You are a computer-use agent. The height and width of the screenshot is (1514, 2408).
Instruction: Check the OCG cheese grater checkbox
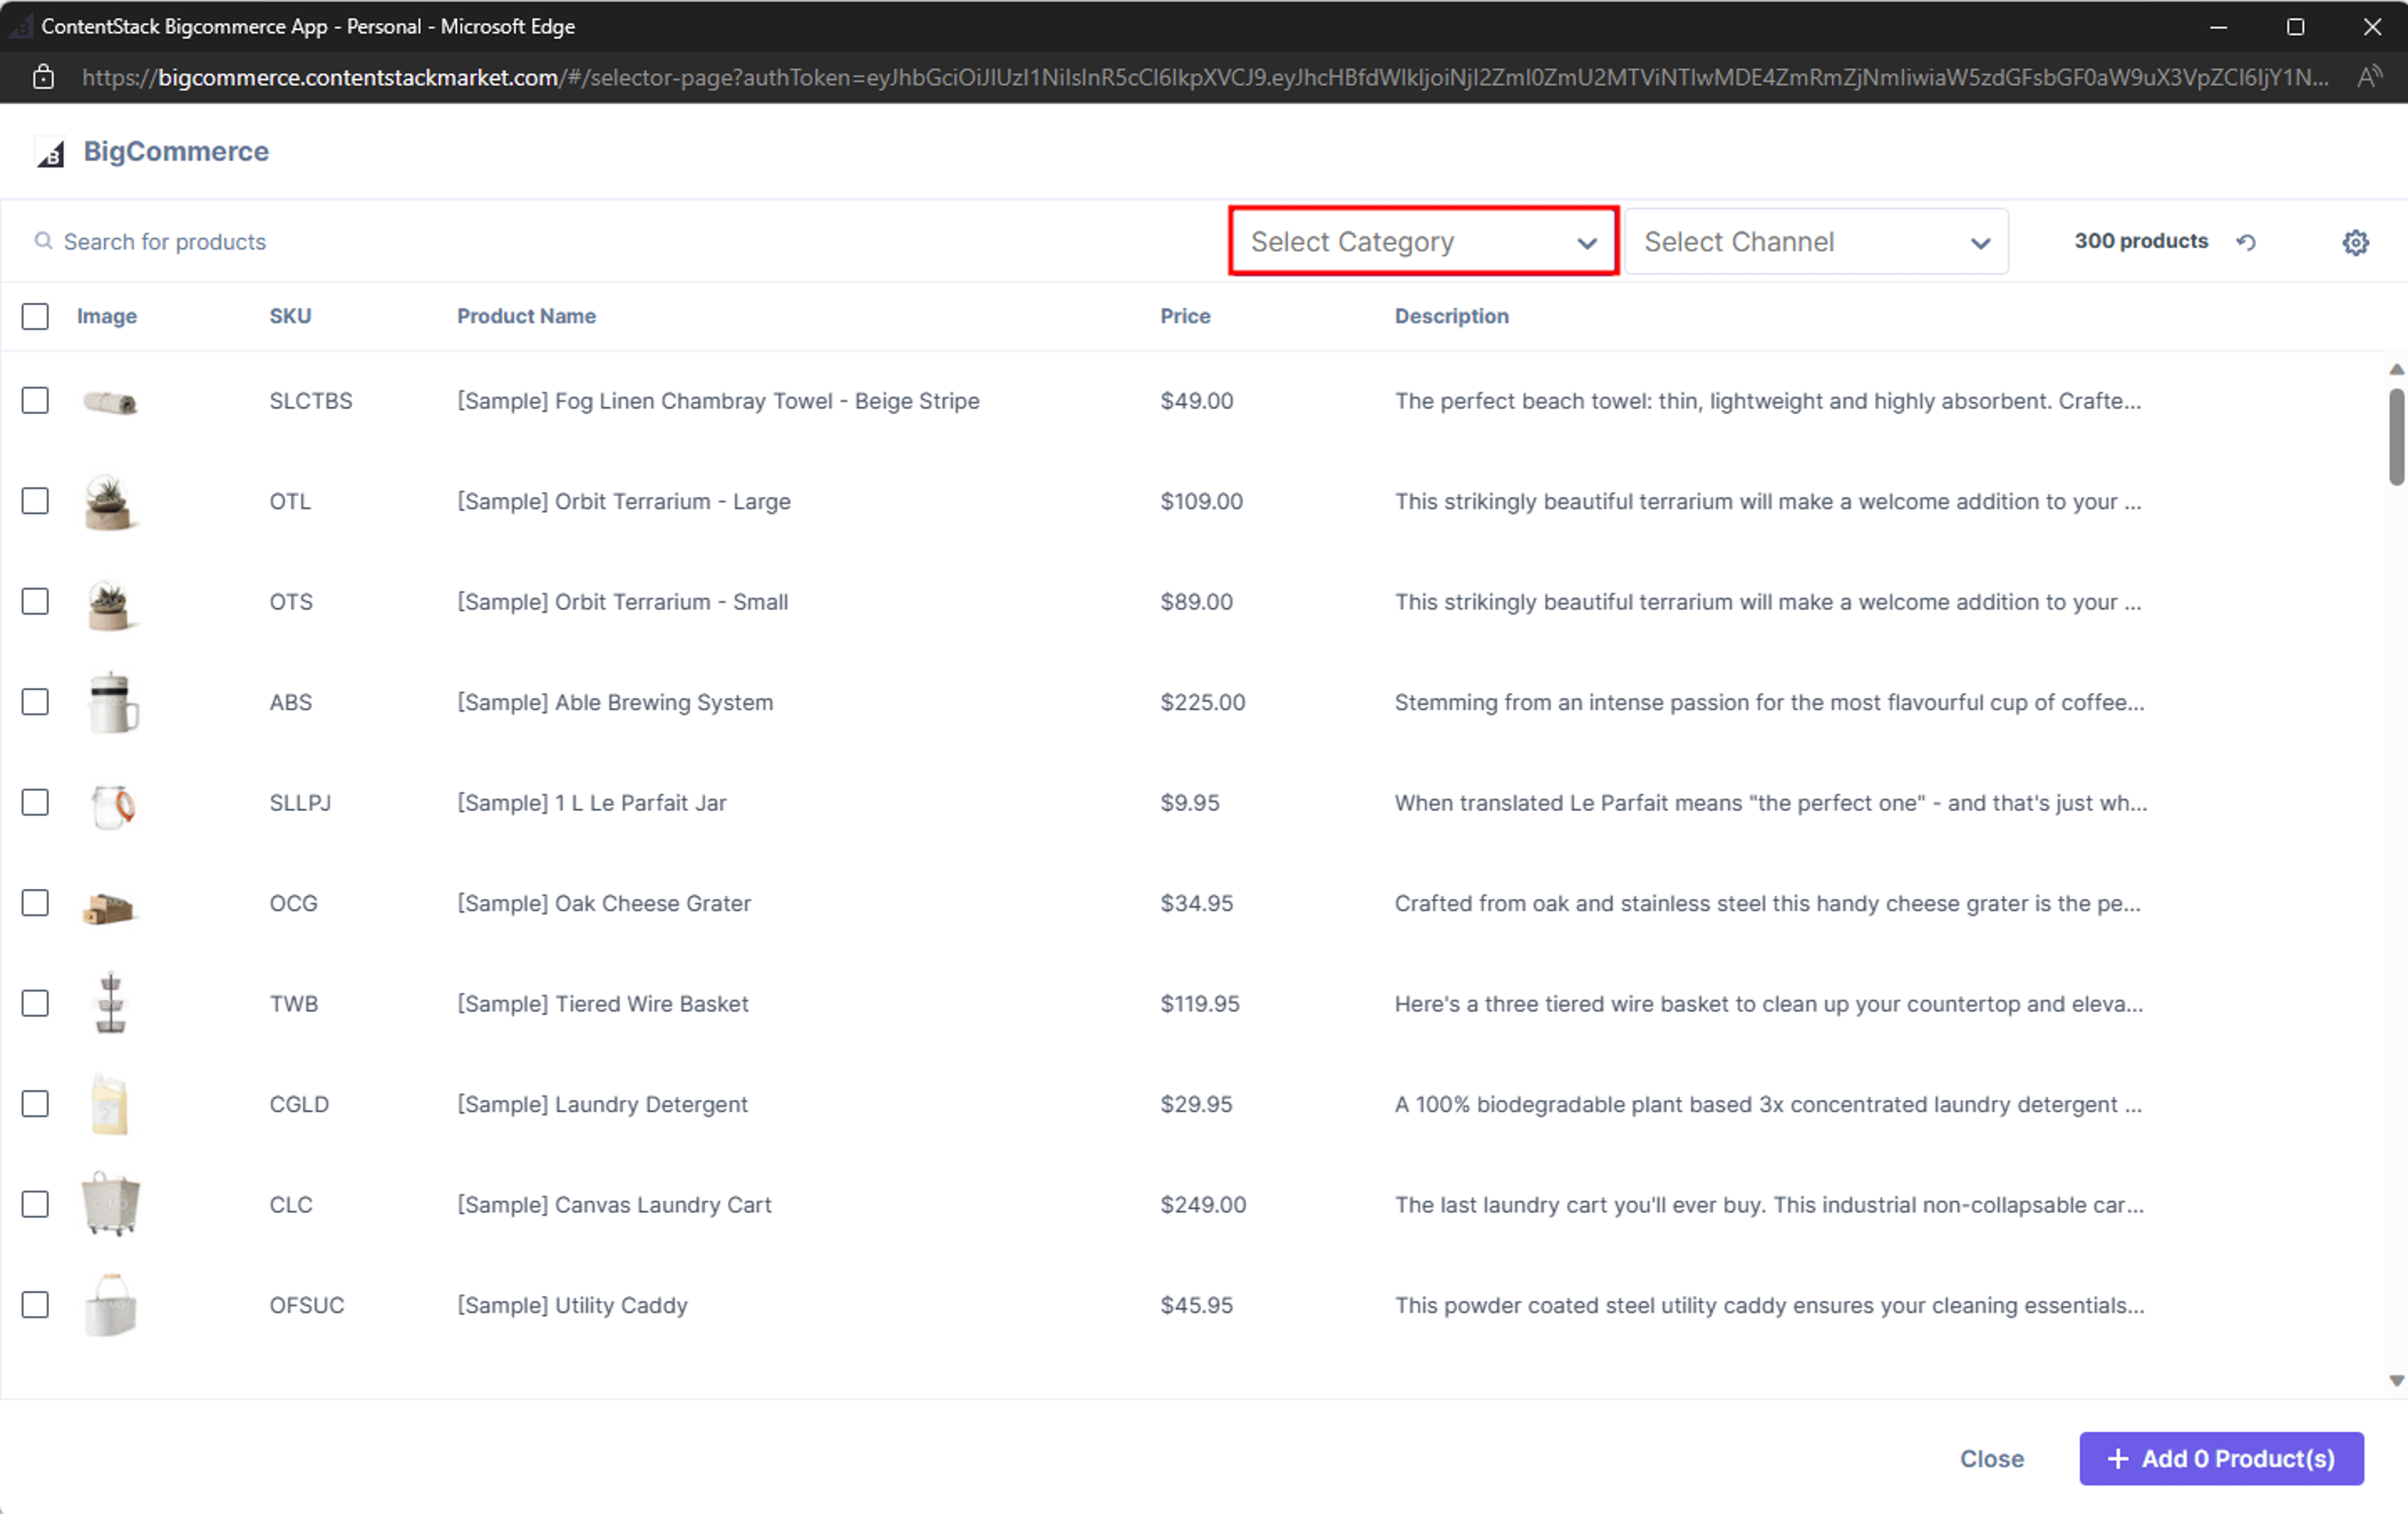pyautogui.click(x=35, y=903)
